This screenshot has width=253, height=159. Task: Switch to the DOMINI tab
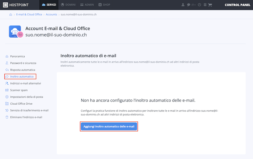tap(68, 5)
